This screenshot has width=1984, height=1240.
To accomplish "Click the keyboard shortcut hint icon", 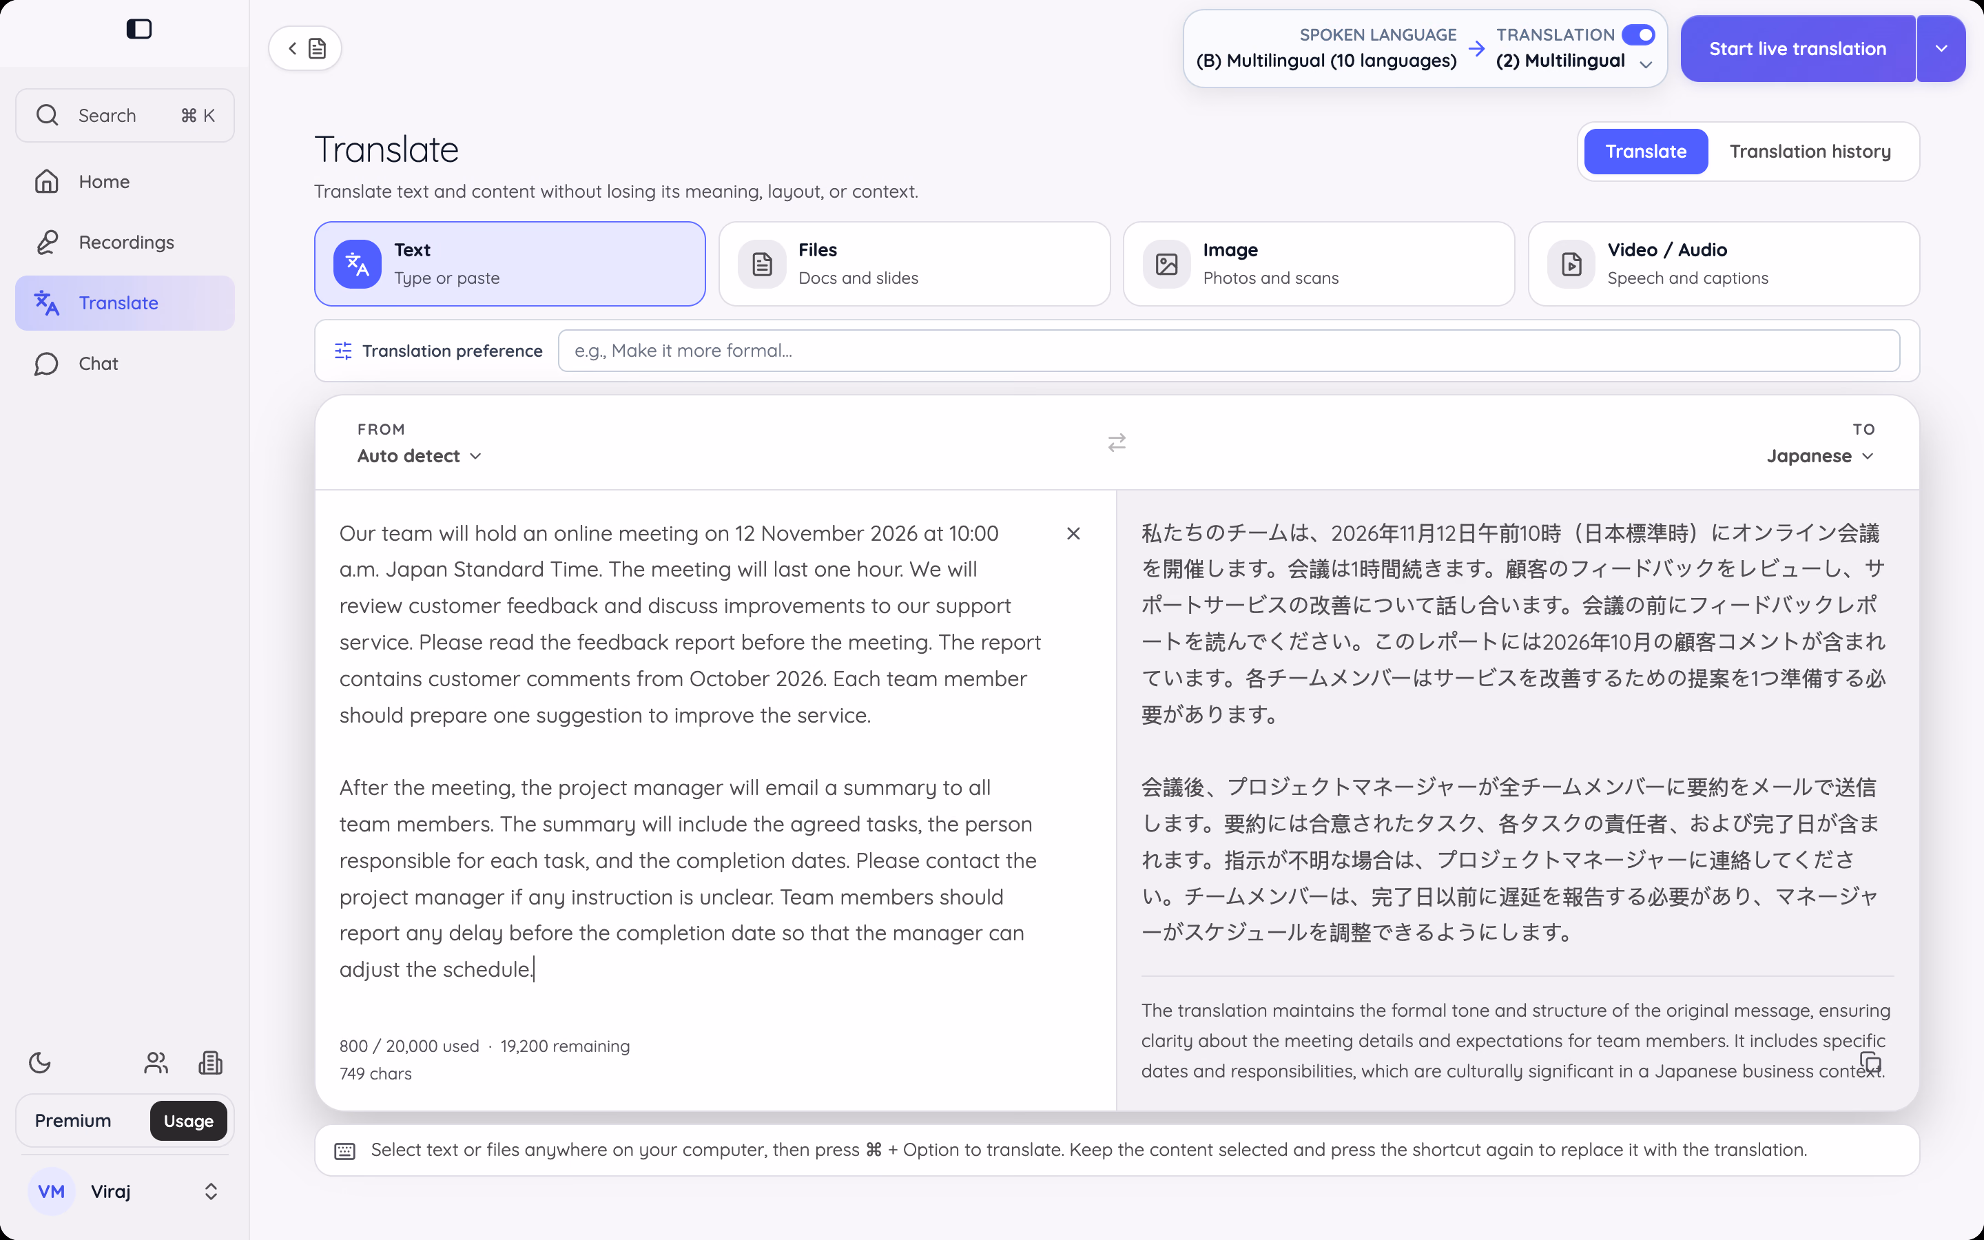I will tap(345, 1150).
